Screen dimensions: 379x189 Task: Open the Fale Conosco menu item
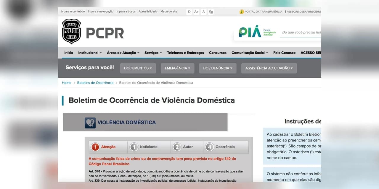[x=284, y=53]
